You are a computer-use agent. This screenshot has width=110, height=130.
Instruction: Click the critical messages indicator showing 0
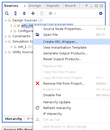click(x=52, y=13)
